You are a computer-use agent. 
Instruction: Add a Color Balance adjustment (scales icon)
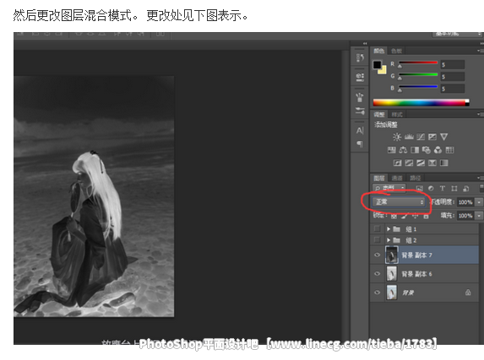click(x=403, y=150)
